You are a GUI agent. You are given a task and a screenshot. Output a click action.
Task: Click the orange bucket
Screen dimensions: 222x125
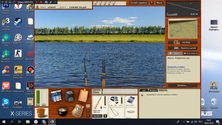41,113
